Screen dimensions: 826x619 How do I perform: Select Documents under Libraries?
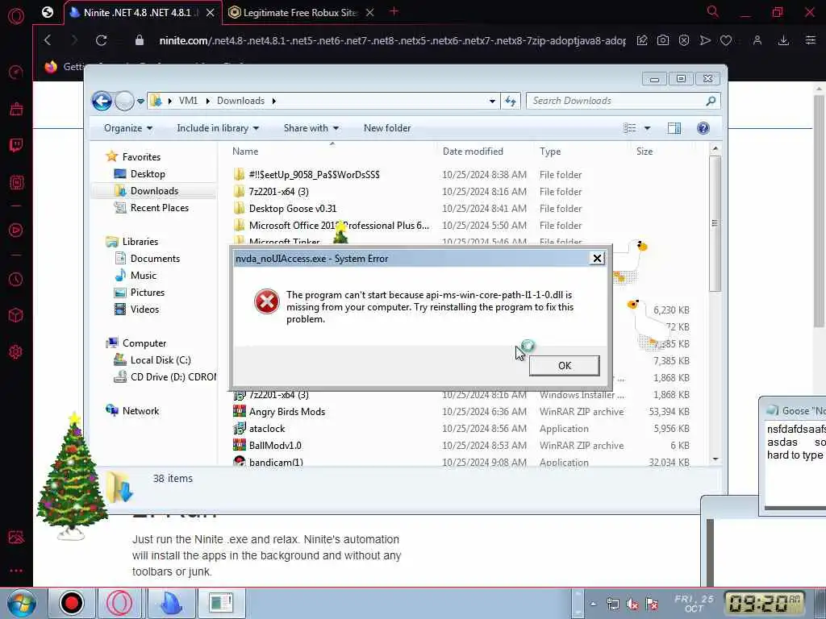coord(155,259)
